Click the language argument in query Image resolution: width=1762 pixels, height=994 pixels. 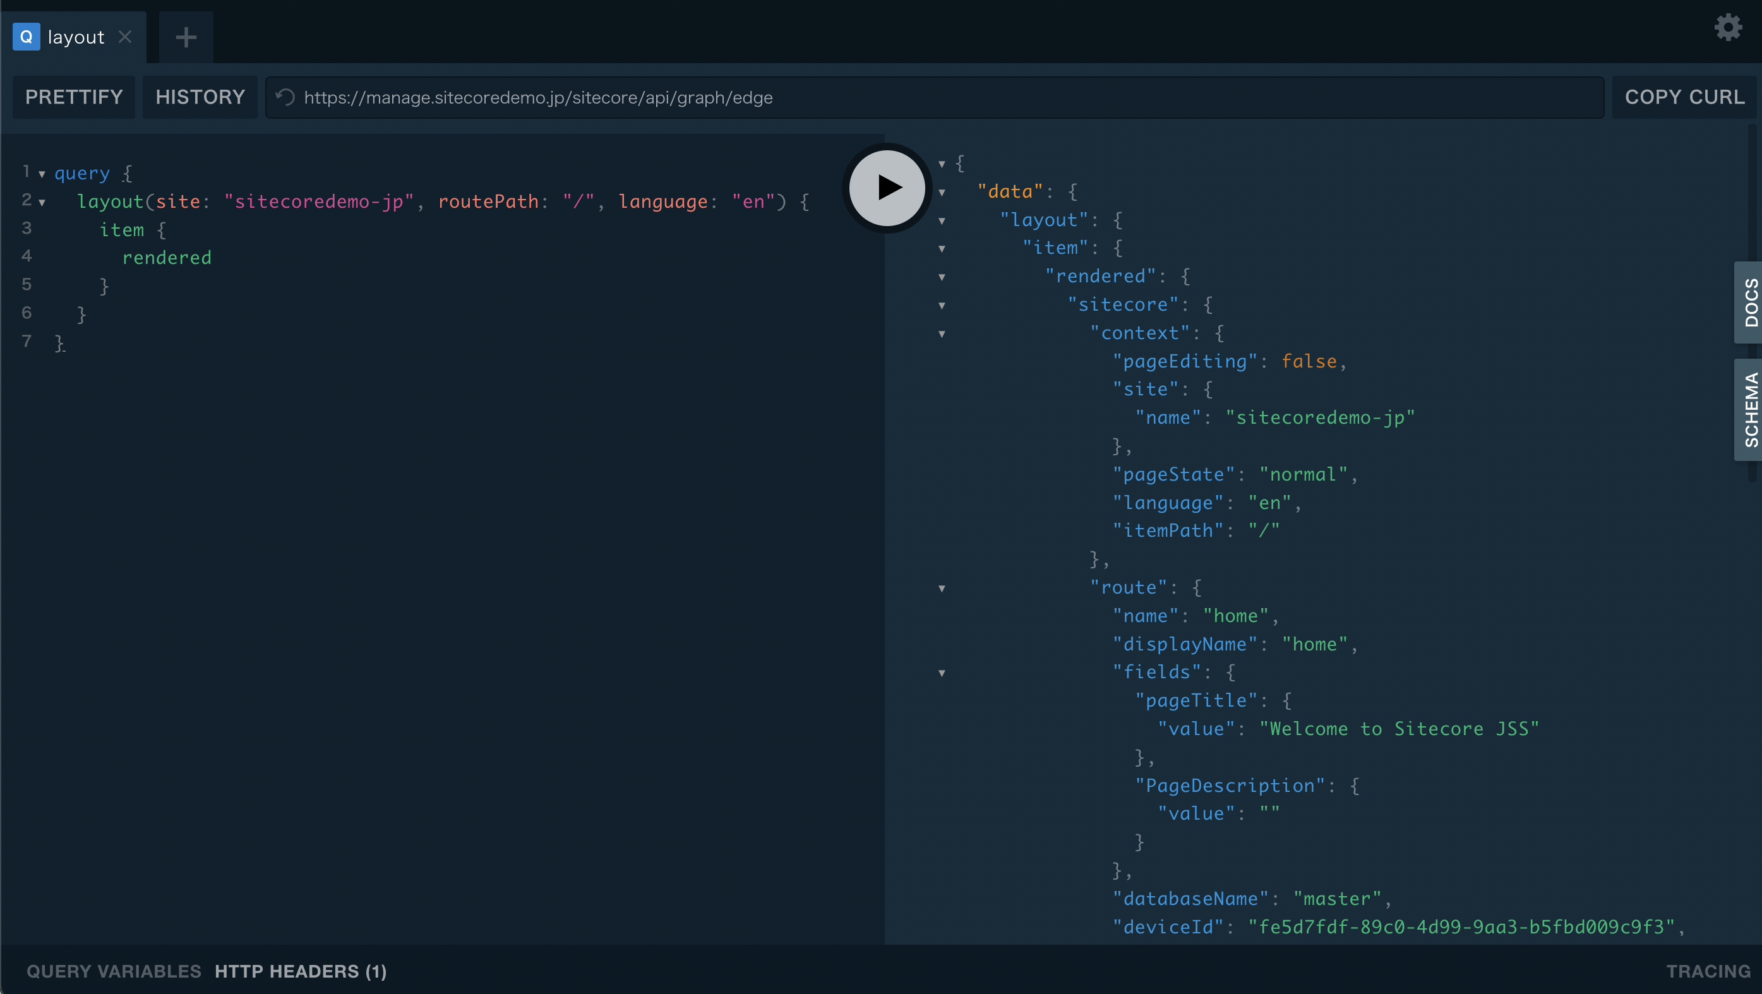click(x=662, y=201)
